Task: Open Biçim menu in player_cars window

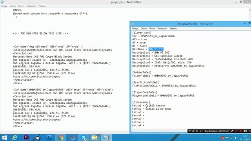Action: click(21, 6)
